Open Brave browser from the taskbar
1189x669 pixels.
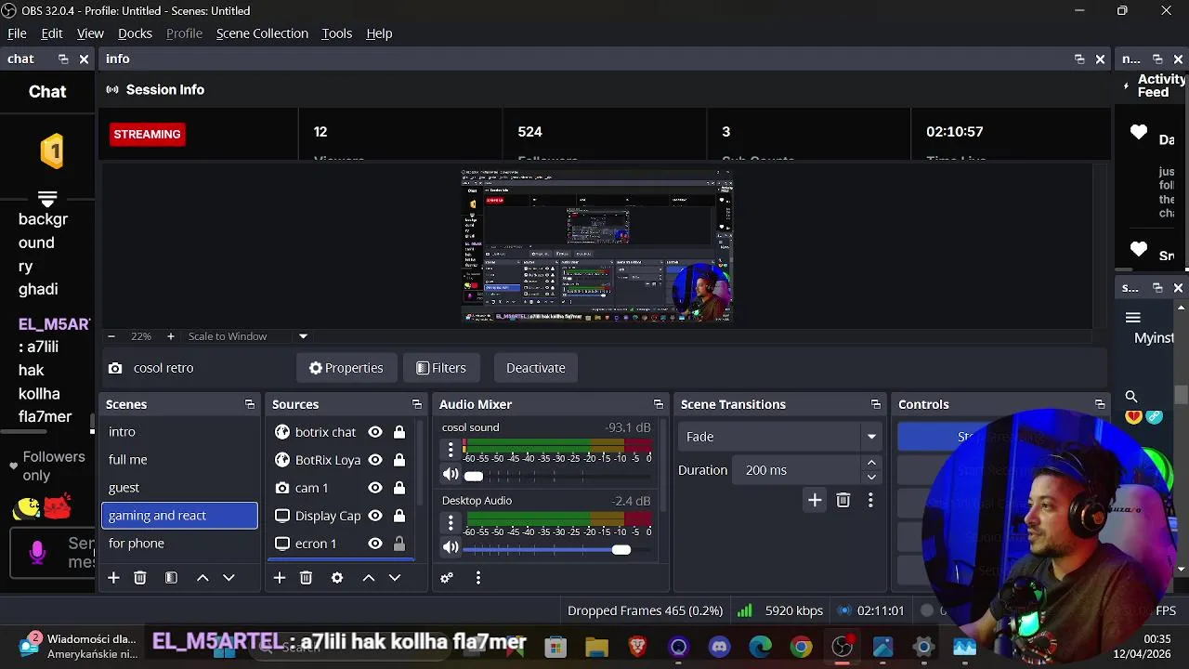coord(637,647)
